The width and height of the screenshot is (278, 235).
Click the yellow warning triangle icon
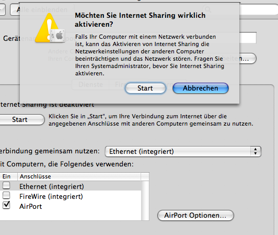[49, 28]
